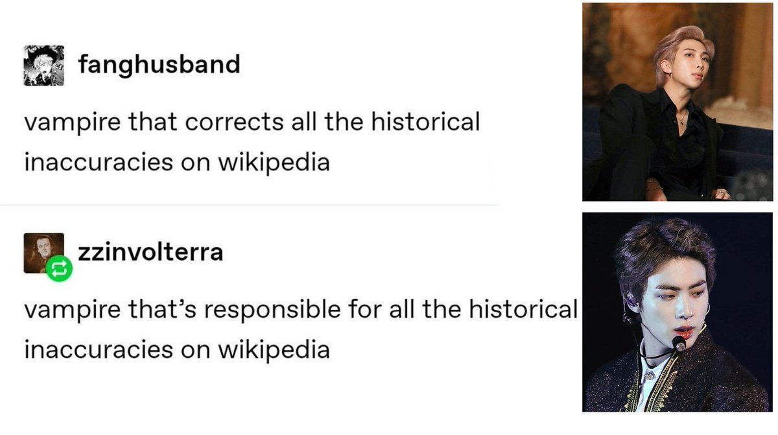This screenshot has height=435, width=778.
Task: Click the zzinvolterra profile avatar
Action: click(43, 252)
